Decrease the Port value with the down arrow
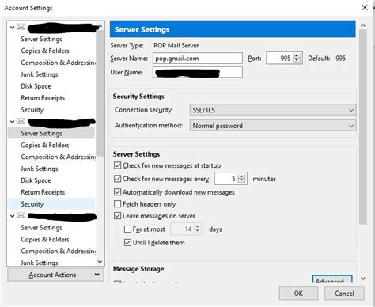 pos(297,60)
